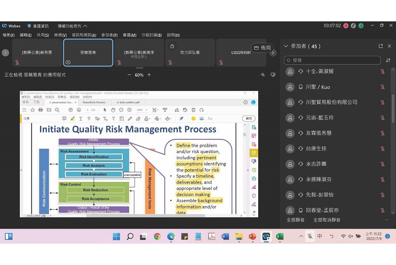The width and height of the screenshot is (396, 265).
Task: Switch to PowerPoint Present... tab in Acrobat
Action: click(x=95, y=102)
